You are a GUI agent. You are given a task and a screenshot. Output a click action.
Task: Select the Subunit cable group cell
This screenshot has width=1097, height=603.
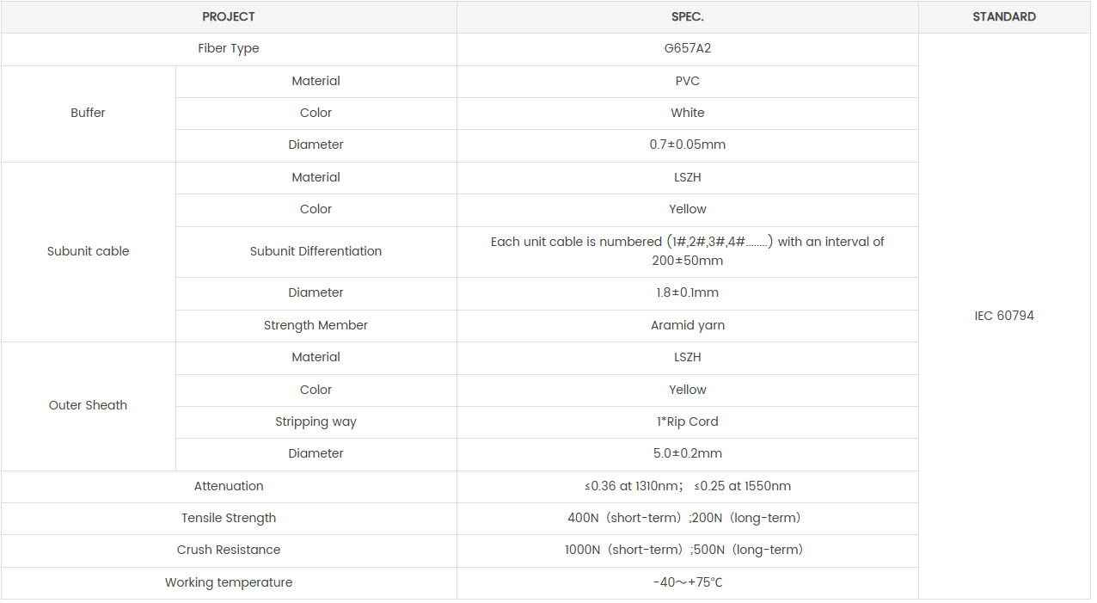pyautogui.click(x=88, y=251)
